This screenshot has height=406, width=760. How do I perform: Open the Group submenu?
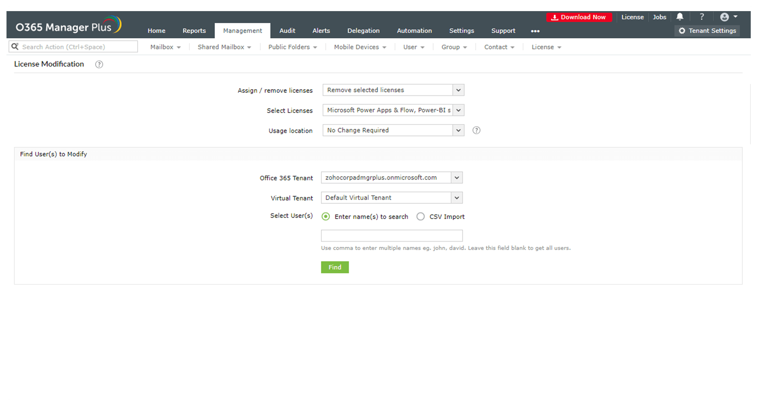[x=454, y=47]
